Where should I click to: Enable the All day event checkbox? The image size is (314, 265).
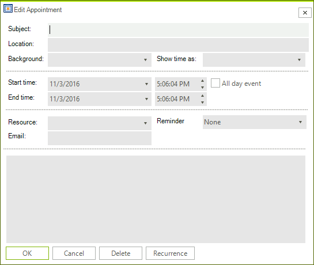click(x=215, y=83)
